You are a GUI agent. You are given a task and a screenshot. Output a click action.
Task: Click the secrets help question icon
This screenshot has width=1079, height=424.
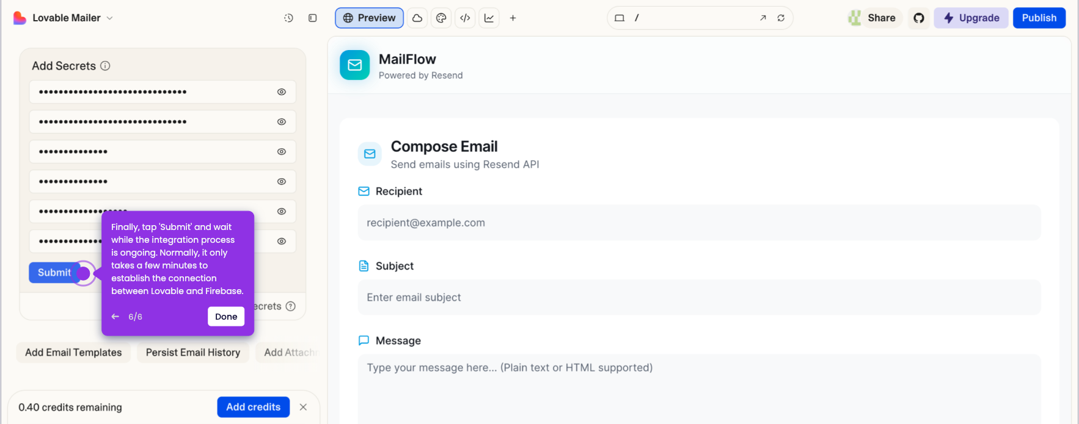(x=291, y=306)
